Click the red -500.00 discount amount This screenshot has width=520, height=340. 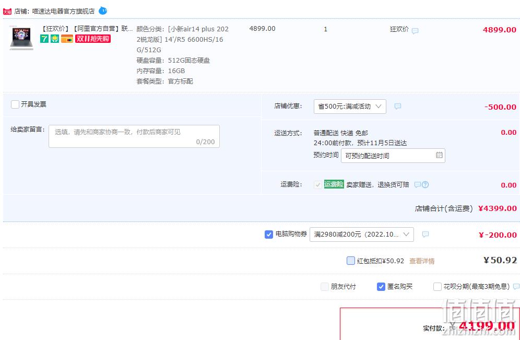[x=500, y=107]
